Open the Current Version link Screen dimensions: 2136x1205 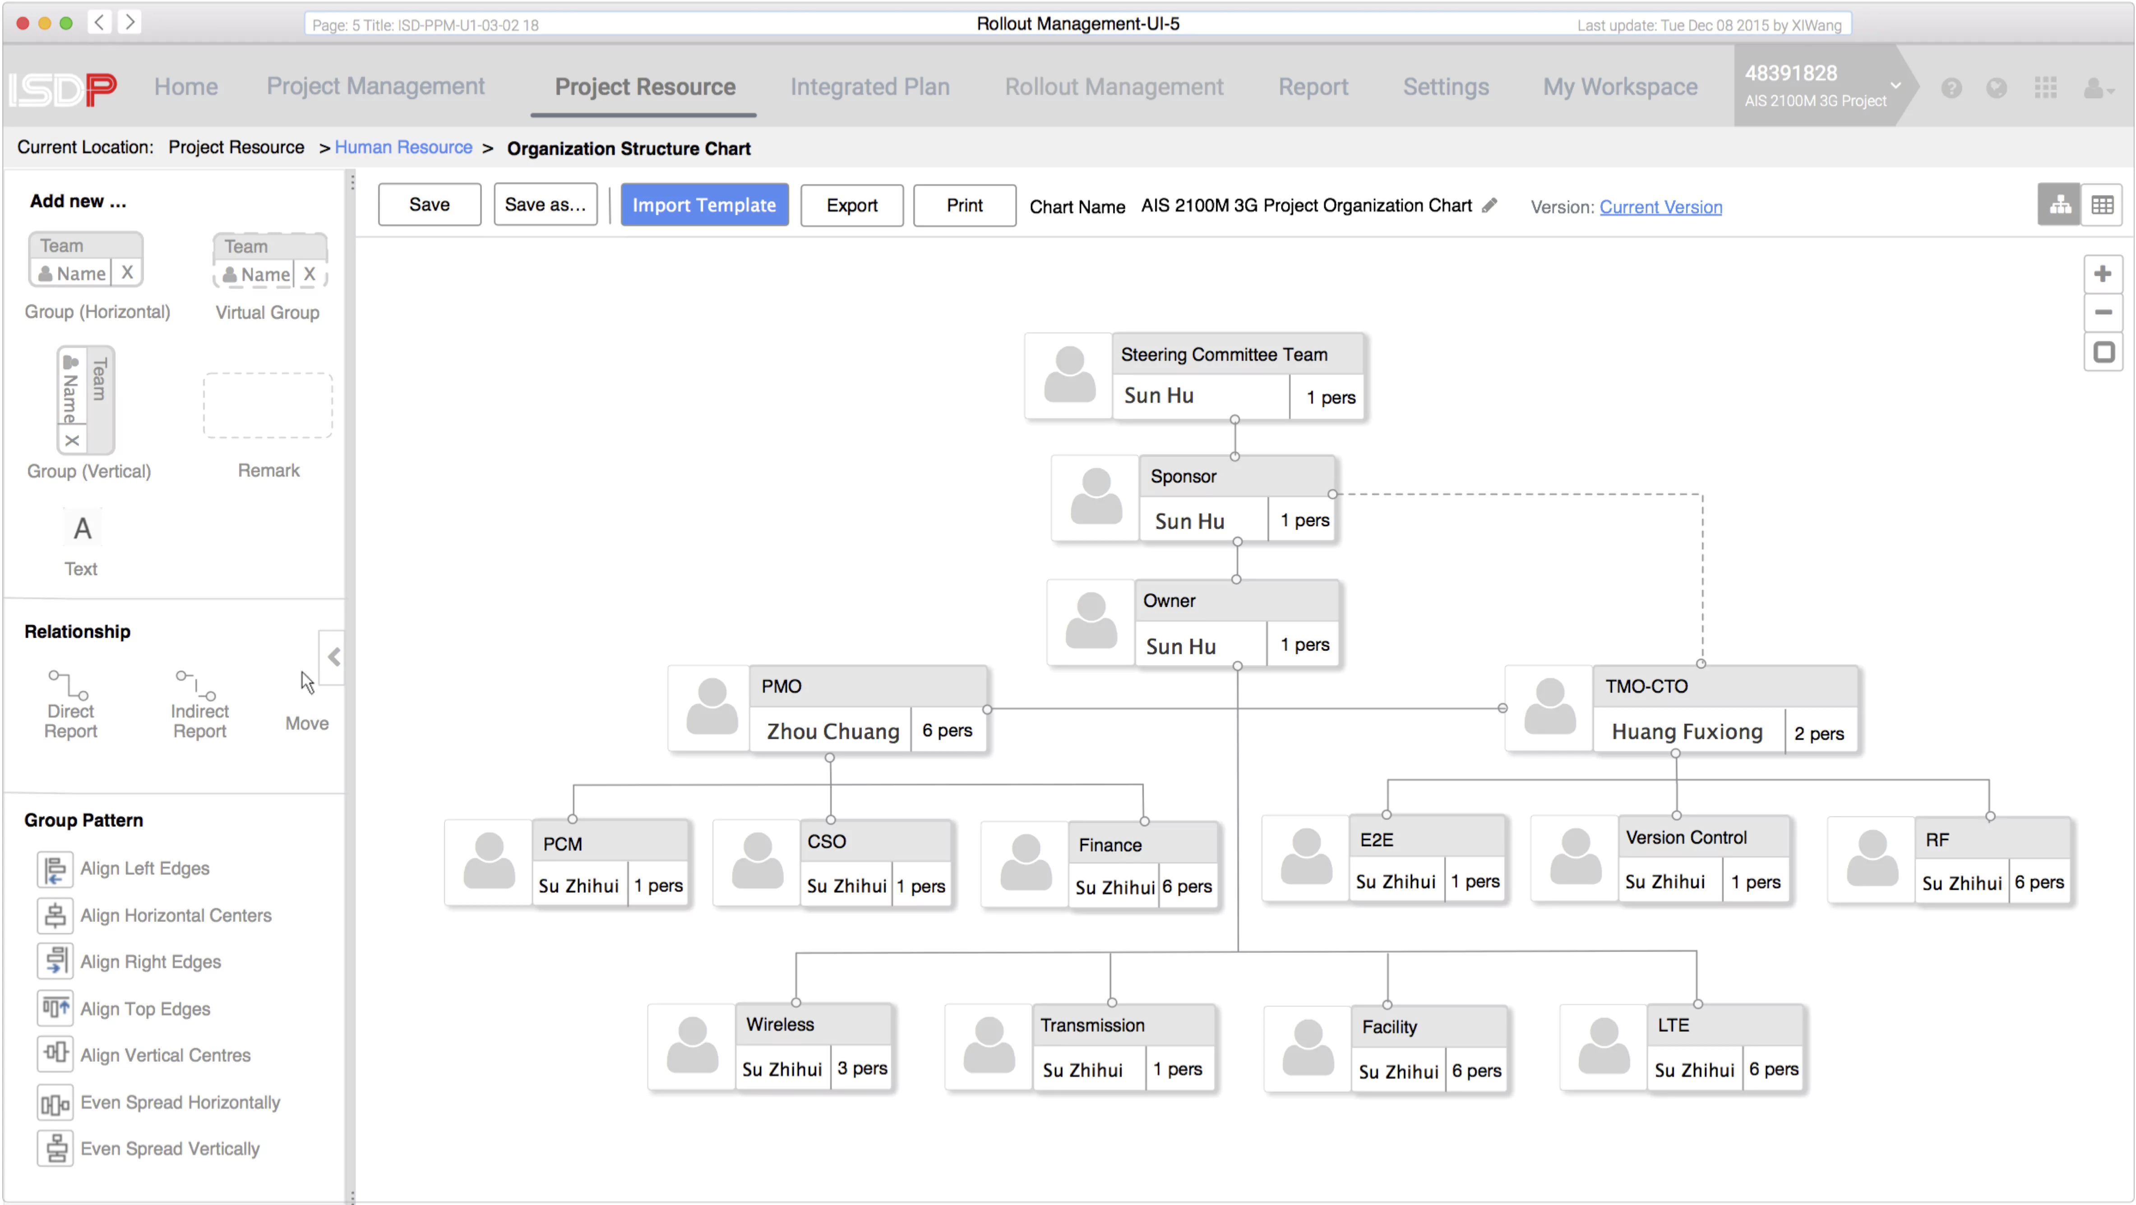pyautogui.click(x=1660, y=207)
